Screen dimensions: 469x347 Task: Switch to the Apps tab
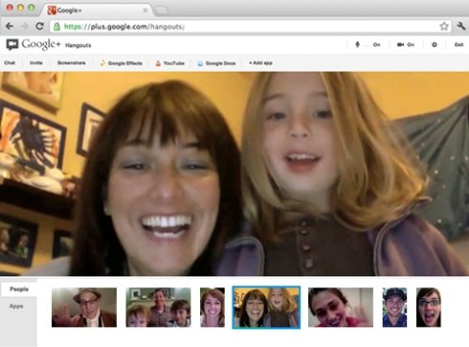click(16, 306)
